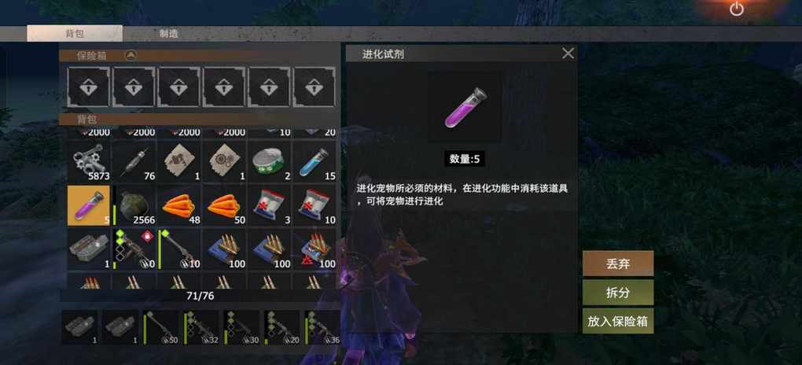Open the last locked safe slot

pos(314,87)
